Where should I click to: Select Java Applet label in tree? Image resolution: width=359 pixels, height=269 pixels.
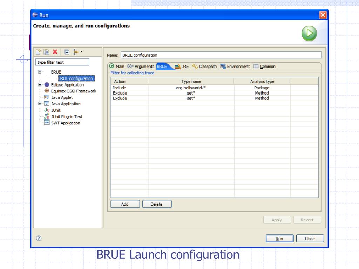tap(62, 97)
